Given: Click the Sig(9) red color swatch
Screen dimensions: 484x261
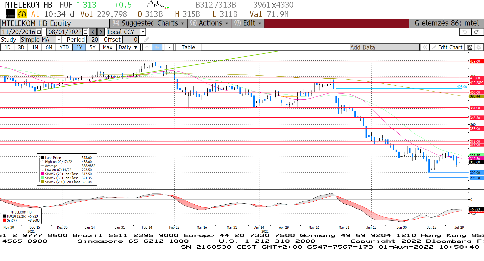Looking at the screenshot, I should (x=5, y=220).
